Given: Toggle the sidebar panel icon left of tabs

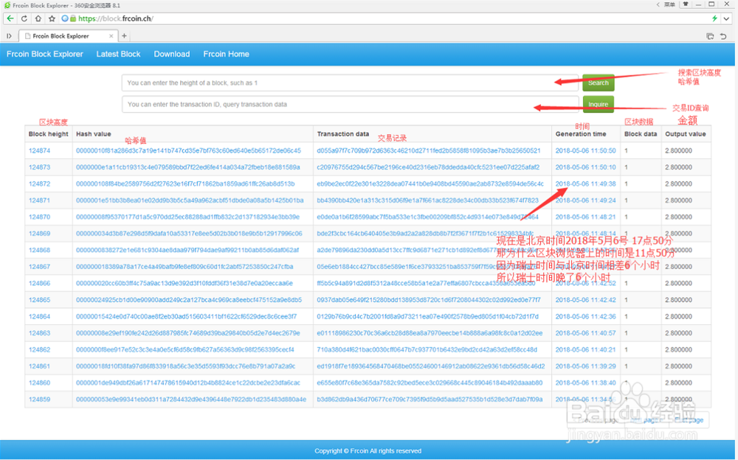Looking at the screenshot, I should point(9,35).
